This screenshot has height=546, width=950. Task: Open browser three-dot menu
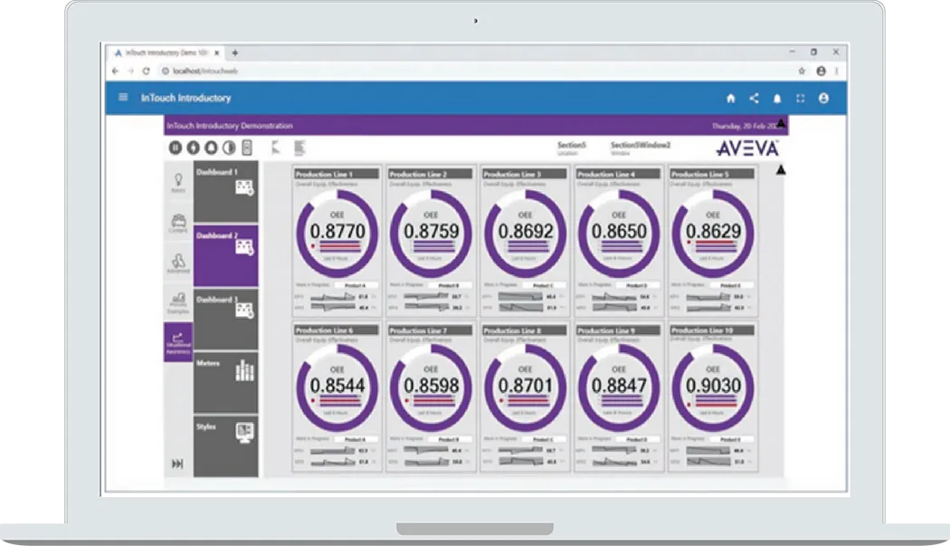click(837, 71)
